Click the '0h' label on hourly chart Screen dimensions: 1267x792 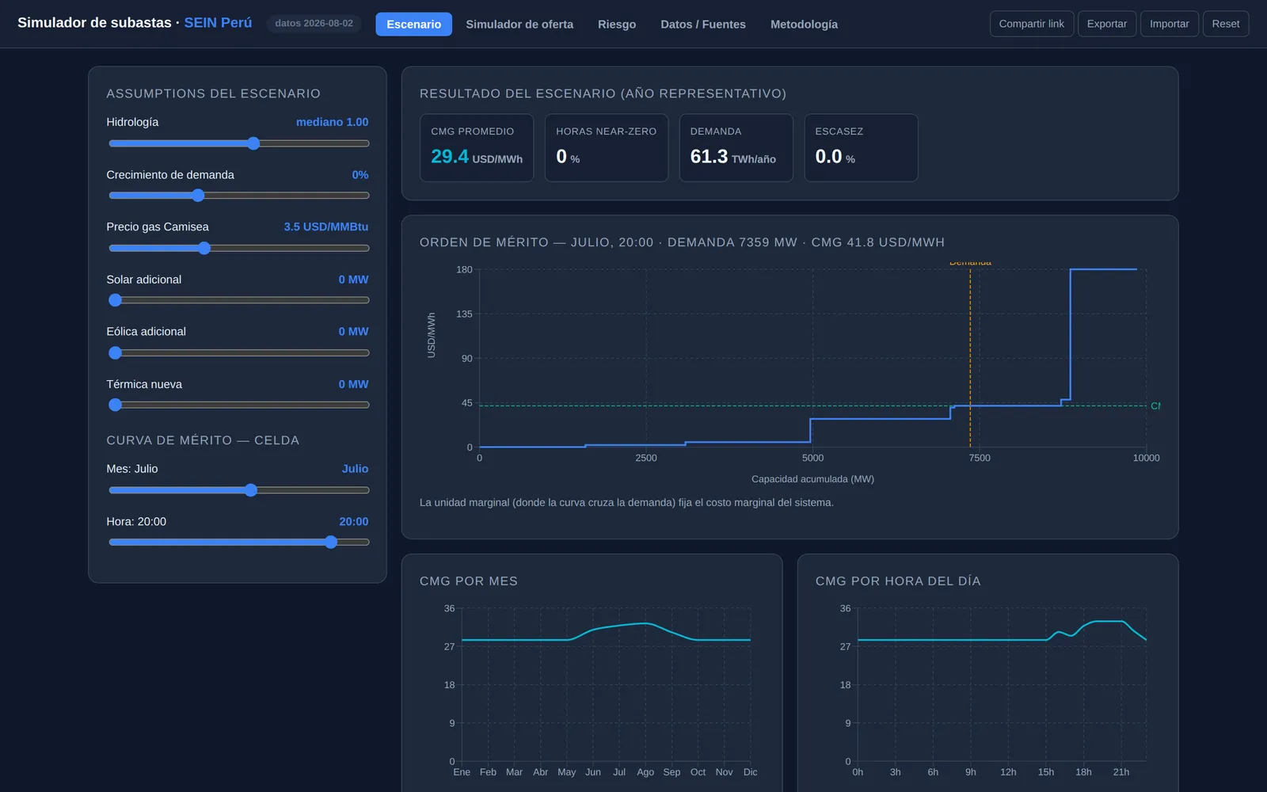[858, 772]
